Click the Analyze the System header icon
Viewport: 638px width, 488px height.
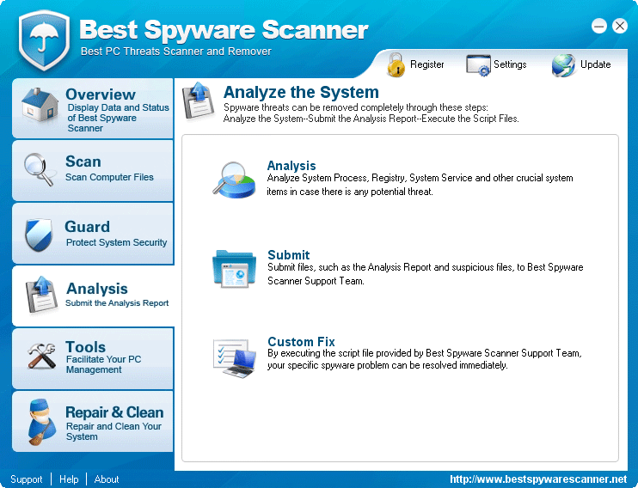click(x=198, y=101)
